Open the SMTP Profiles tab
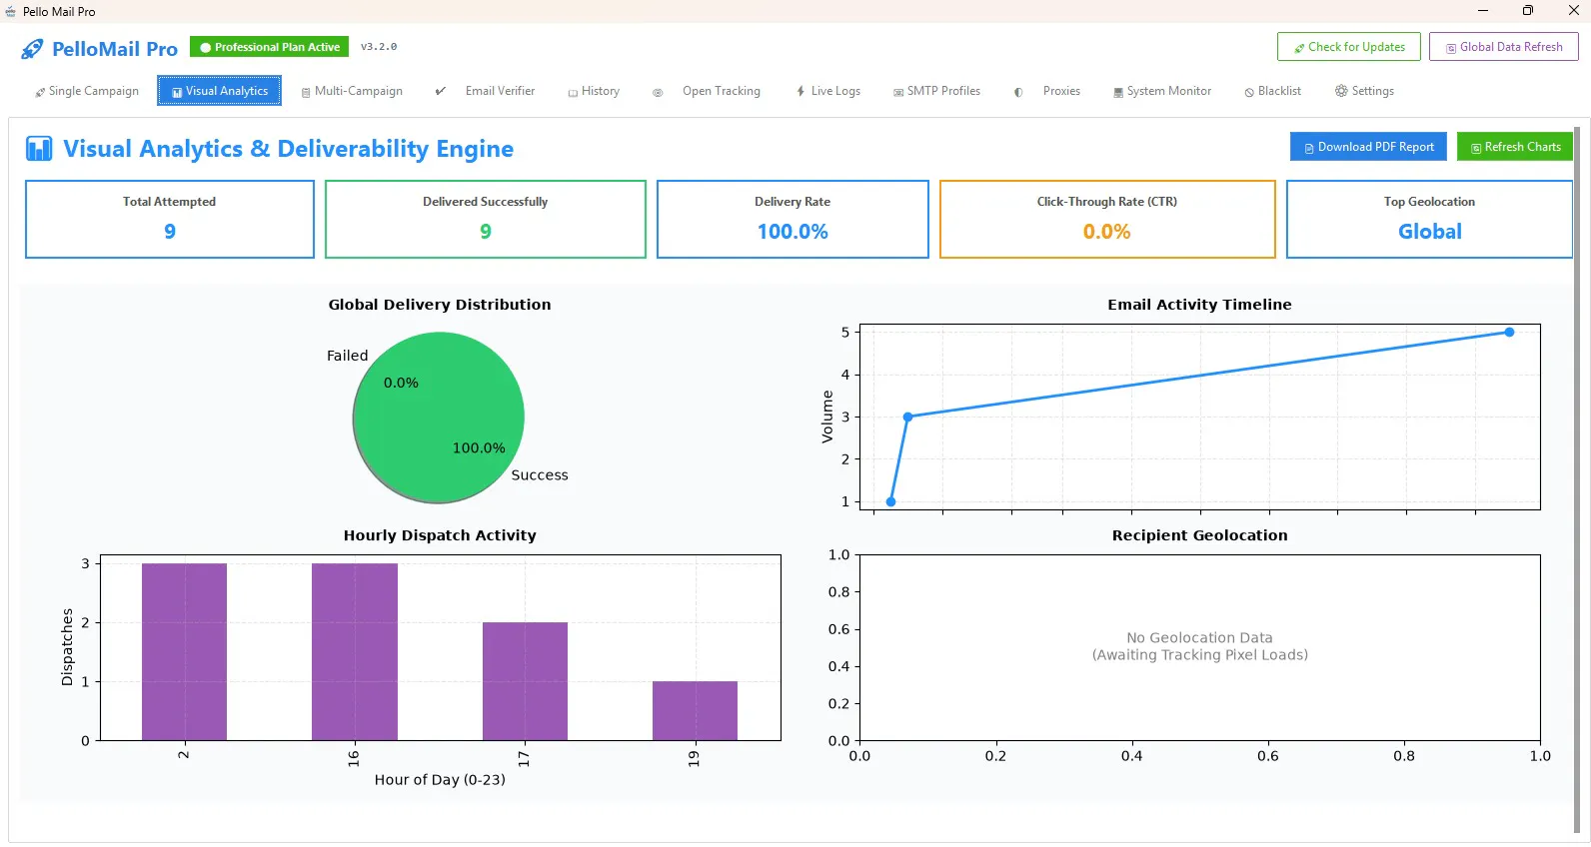Image resolution: width=1591 pixels, height=847 pixels. (x=936, y=91)
